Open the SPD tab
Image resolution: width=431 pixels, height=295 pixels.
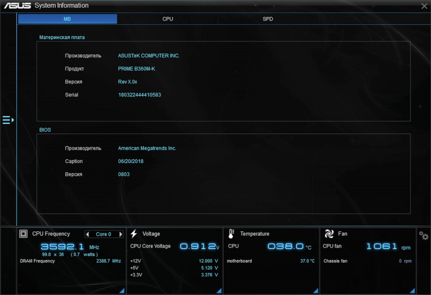pos(268,19)
